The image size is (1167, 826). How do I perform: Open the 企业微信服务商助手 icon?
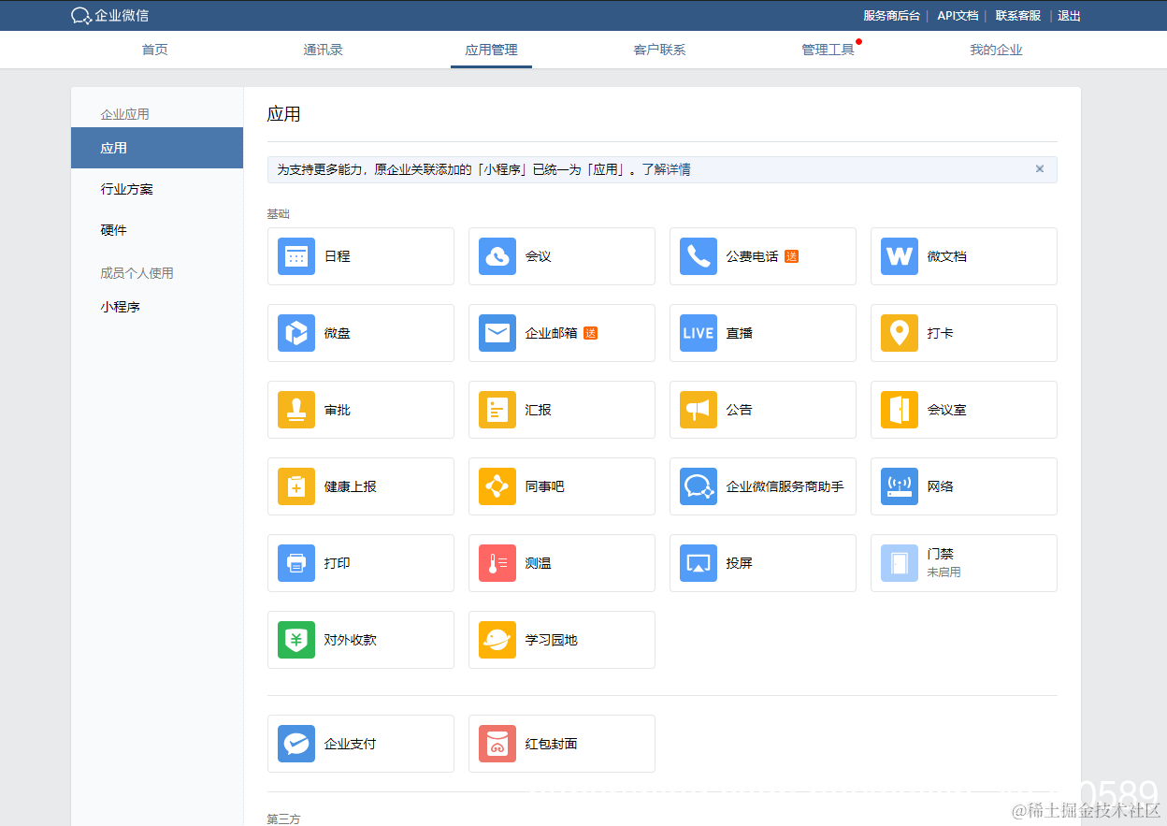(699, 486)
